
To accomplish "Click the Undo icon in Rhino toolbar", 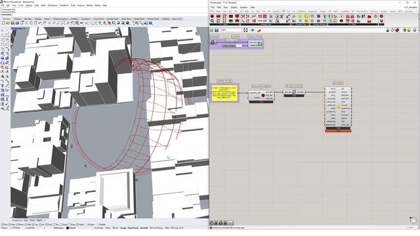I will (x=40, y=23).
